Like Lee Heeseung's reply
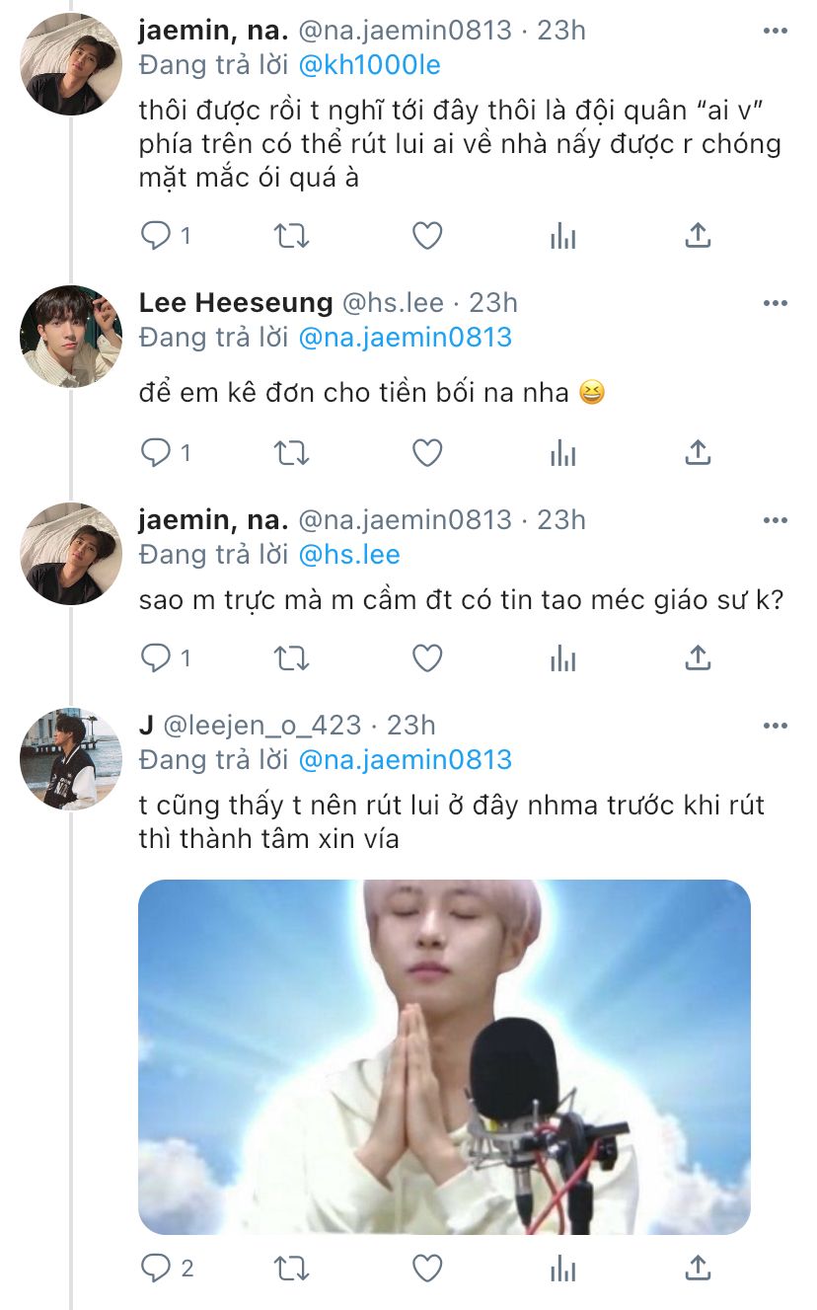The height and width of the screenshot is (1310, 817). 426,453
